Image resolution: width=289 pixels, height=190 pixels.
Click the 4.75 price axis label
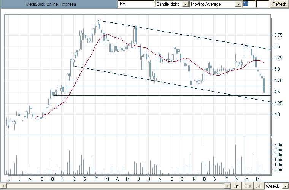pyautogui.click(x=278, y=81)
